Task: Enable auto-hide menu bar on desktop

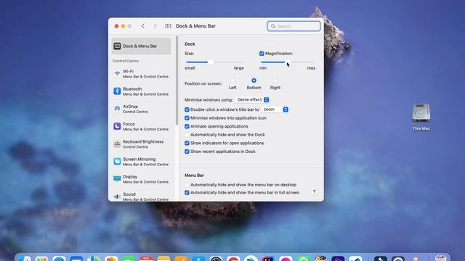Action: click(187, 185)
